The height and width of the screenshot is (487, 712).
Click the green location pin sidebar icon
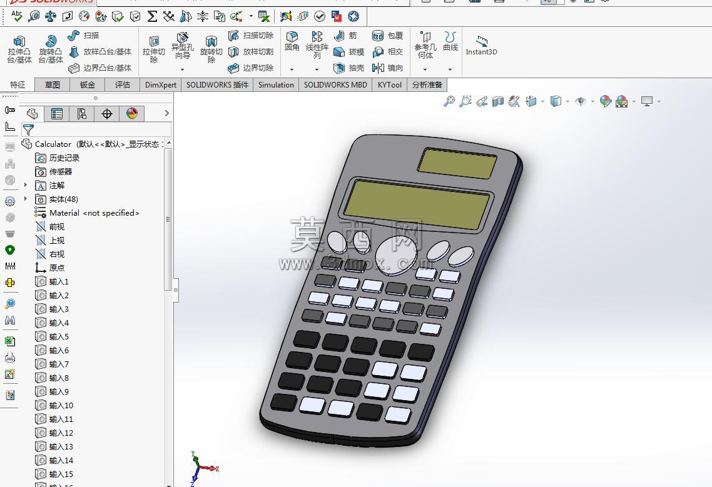coord(9,250)
